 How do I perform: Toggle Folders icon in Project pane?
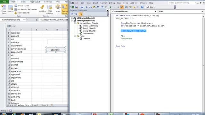pyautogui.click(x=80, y=14)
